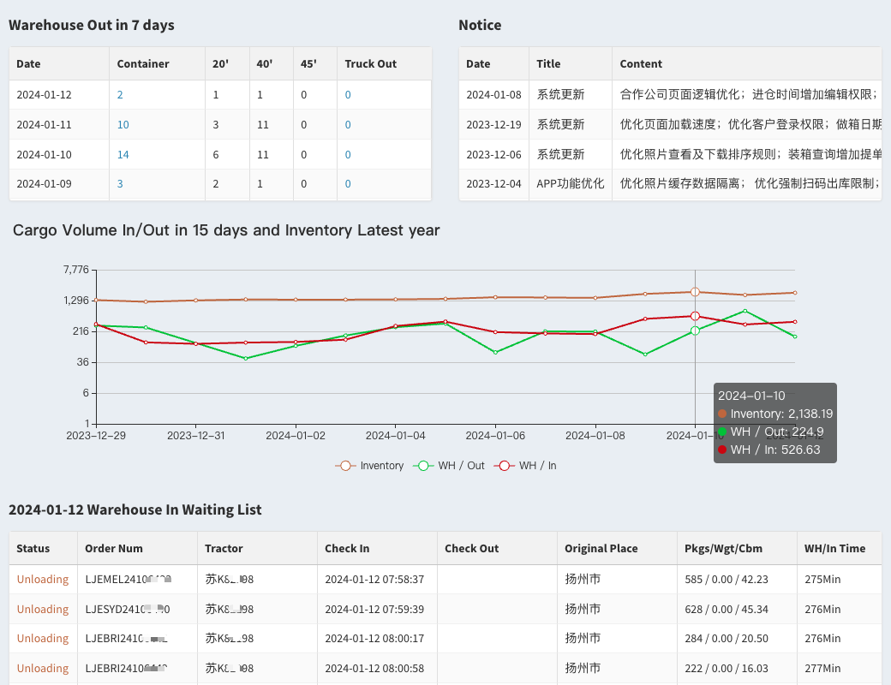
Task: Select the 2024-01-10 date in Warehouse Out
Action: pos(45,154)
